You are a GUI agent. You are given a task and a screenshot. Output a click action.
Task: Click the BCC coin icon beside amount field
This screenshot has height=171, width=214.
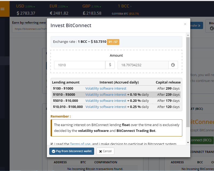[x=173, y=65]
